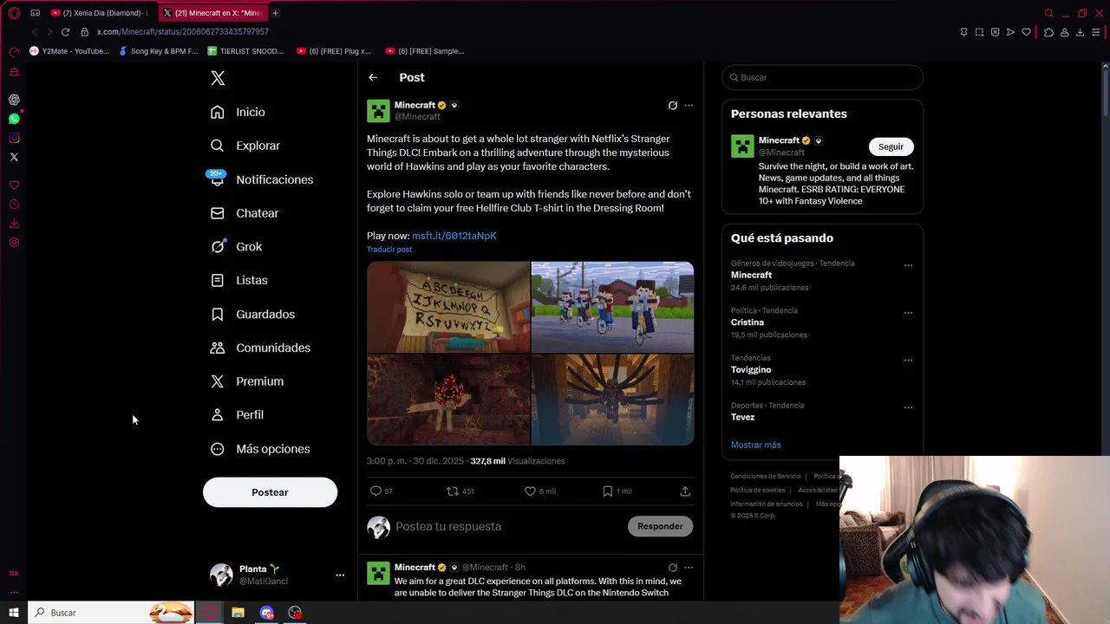Open browser downloads icon in toolbar

[x=1080, y=32]
